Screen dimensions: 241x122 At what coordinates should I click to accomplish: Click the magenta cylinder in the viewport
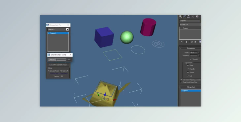click(148, 27)
